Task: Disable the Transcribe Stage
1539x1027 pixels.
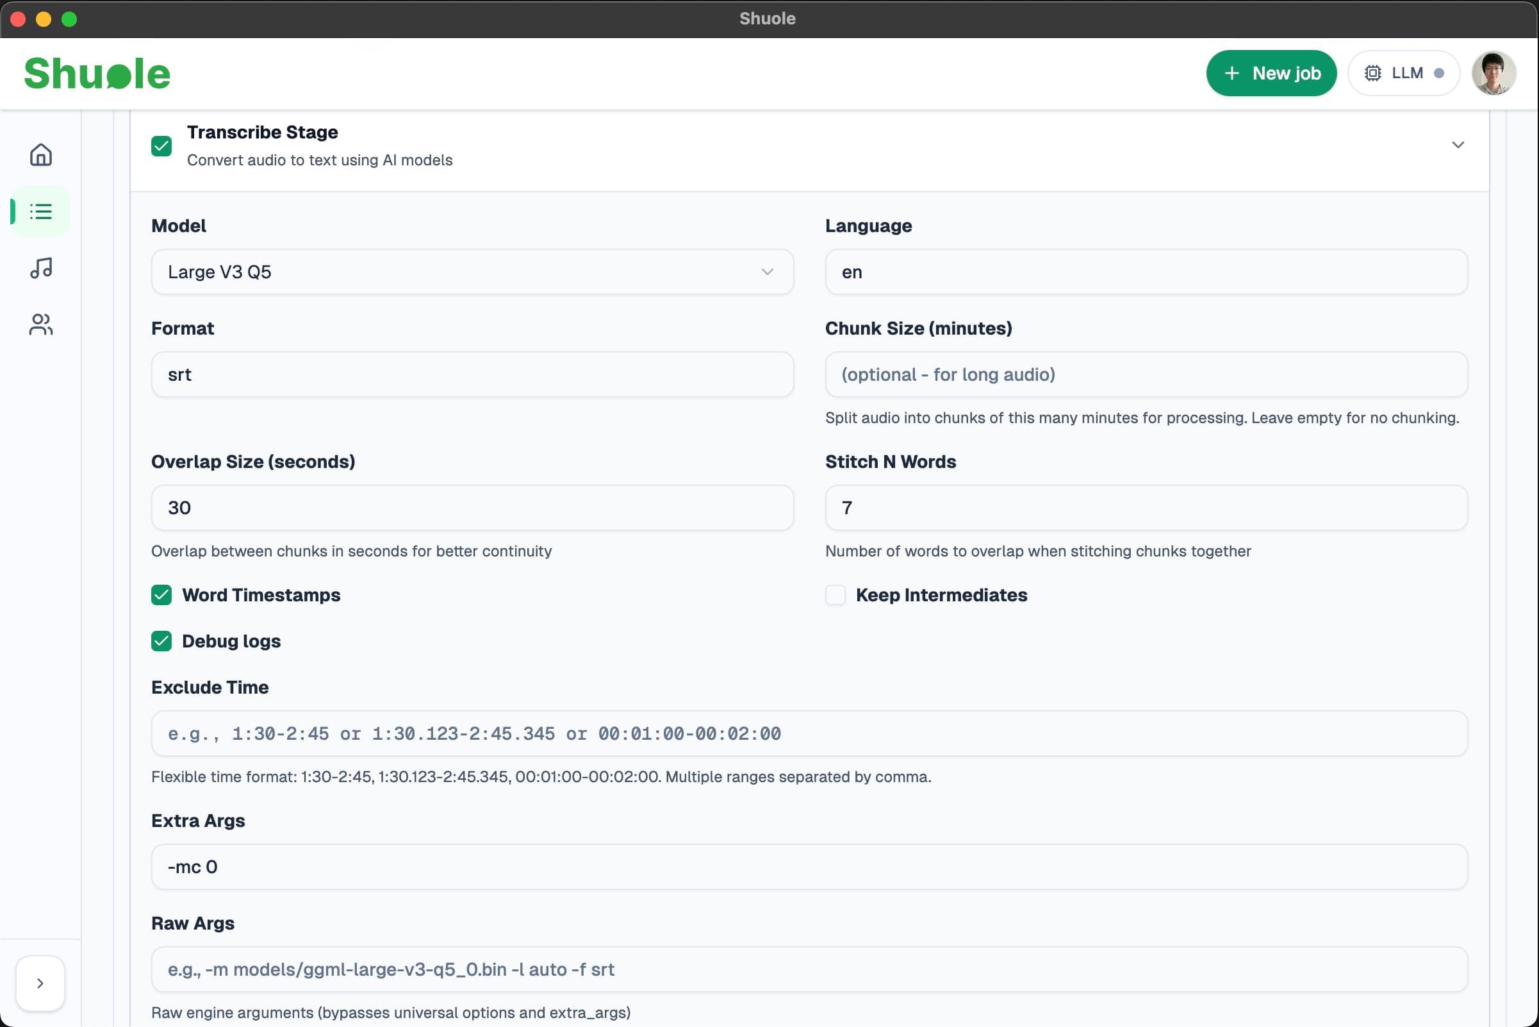Action: coord(161,146)
